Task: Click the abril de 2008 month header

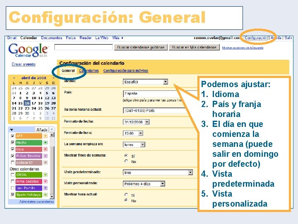Action: tap(34, 78)
